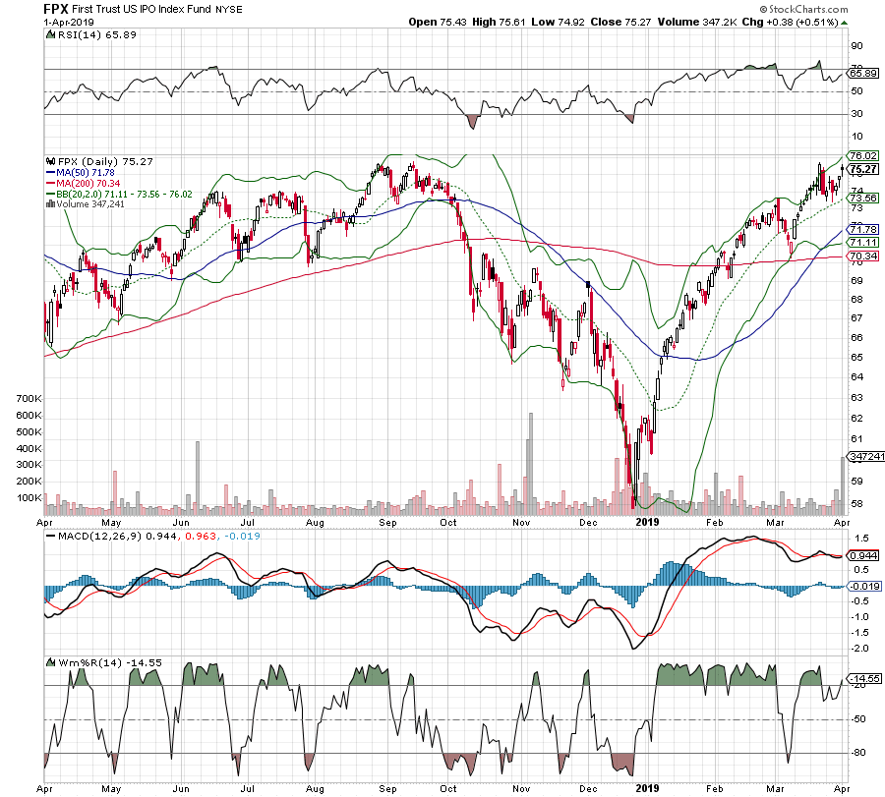This screenshot has width=885, height=797.
Task: Click the 2019 year label on the bottom time axis
Action: pos(647,788)
